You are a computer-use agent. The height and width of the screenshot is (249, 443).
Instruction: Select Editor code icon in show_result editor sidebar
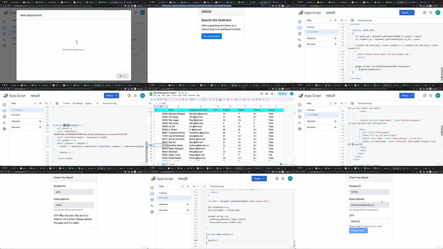[152, 194]
